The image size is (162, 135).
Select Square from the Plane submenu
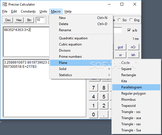136,69
